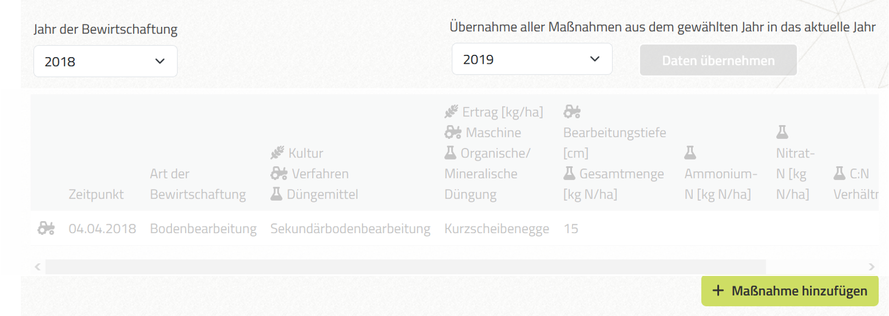The width and height of the screenshot is (889, 316).
Task: Click the tractor icon beside Verfahren header
Action: (279, 173)
